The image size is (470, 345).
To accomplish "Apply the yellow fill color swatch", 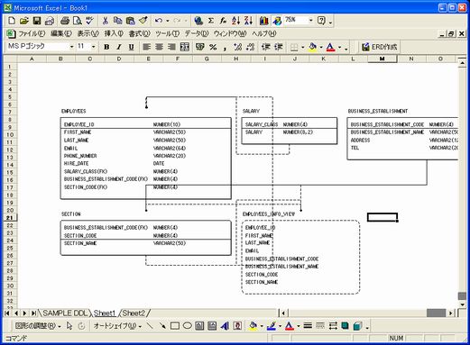I will click(x=313, y=47).
